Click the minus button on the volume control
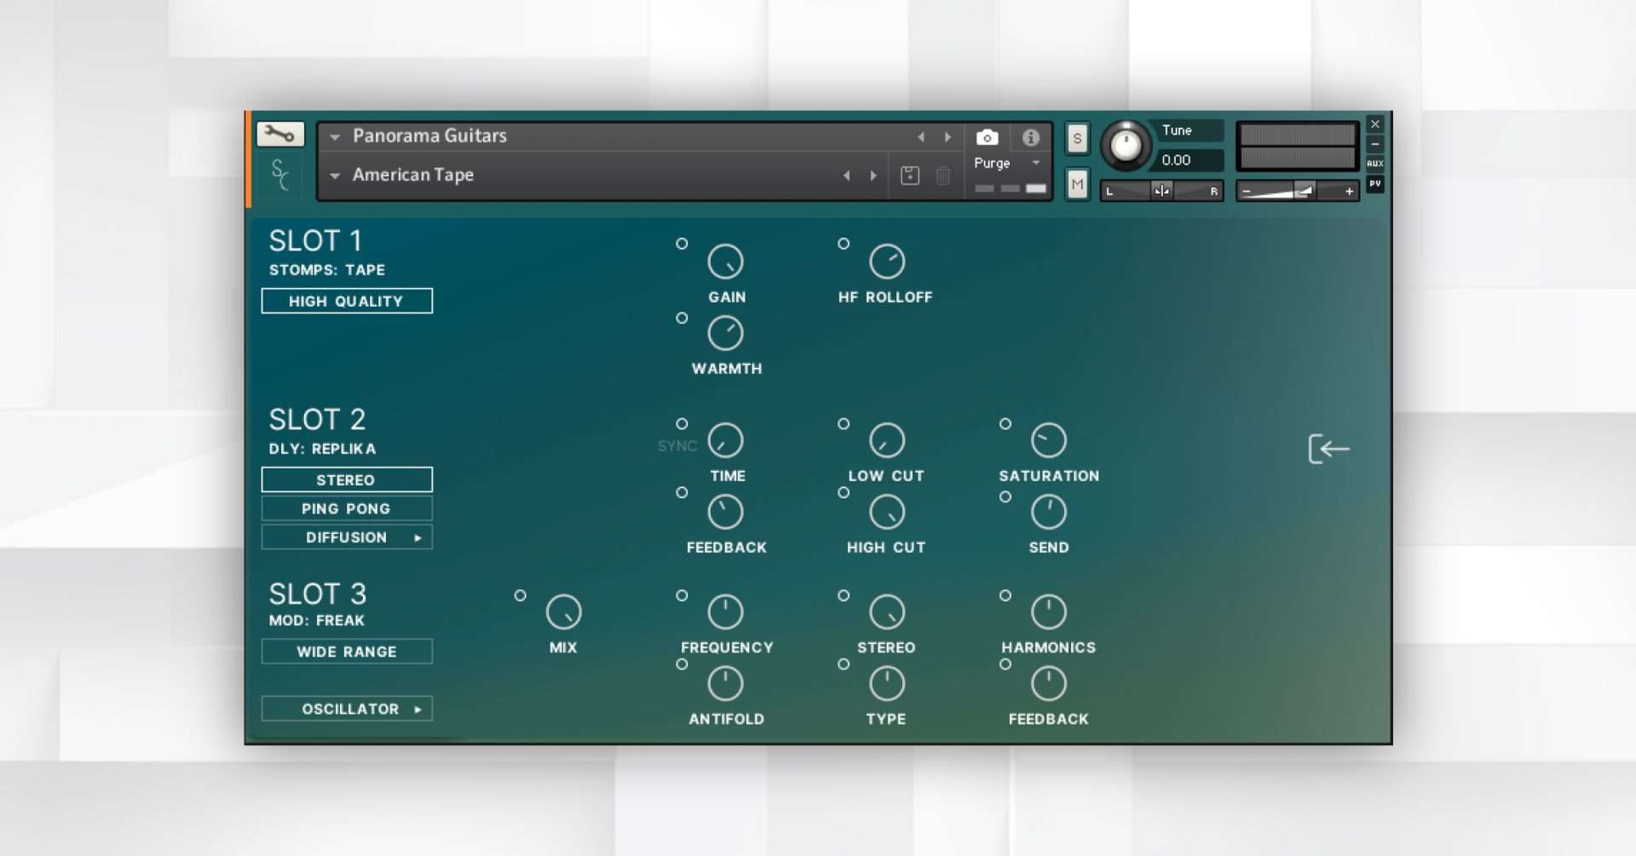 [1247, 191]
